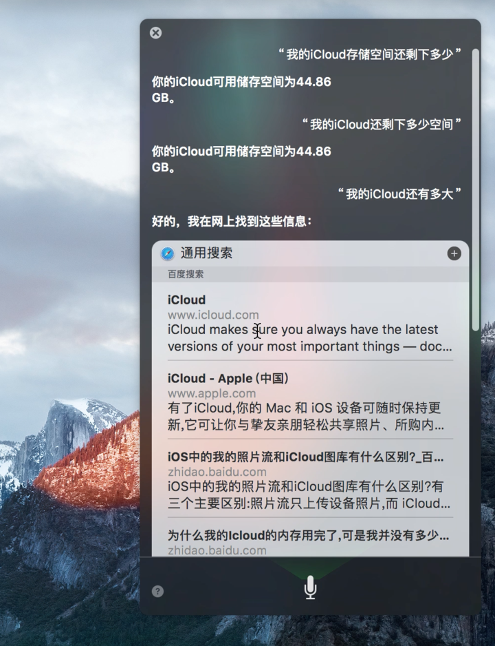Click the www.apple.com URL text
Screen dimensions: 495x646
(212, 393)
